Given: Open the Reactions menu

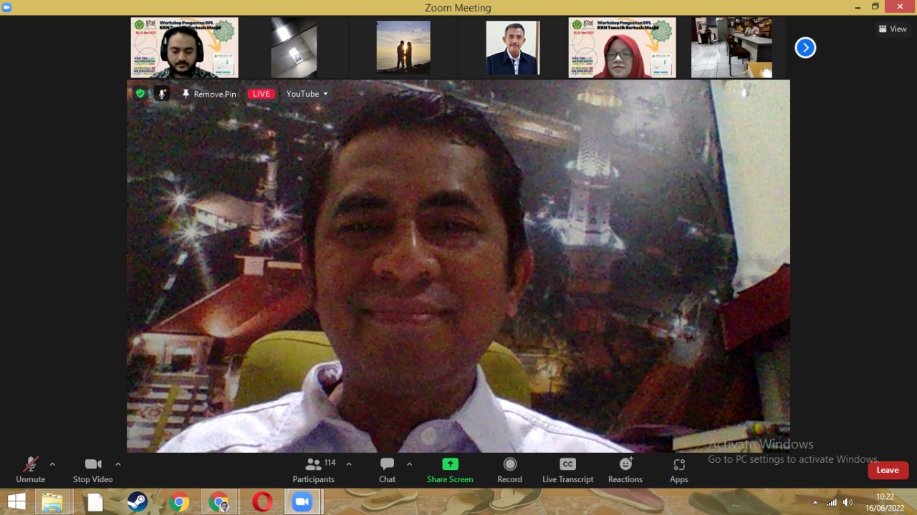Looking at the screenshot, I should pyautogui.click(x=625, y=470).
